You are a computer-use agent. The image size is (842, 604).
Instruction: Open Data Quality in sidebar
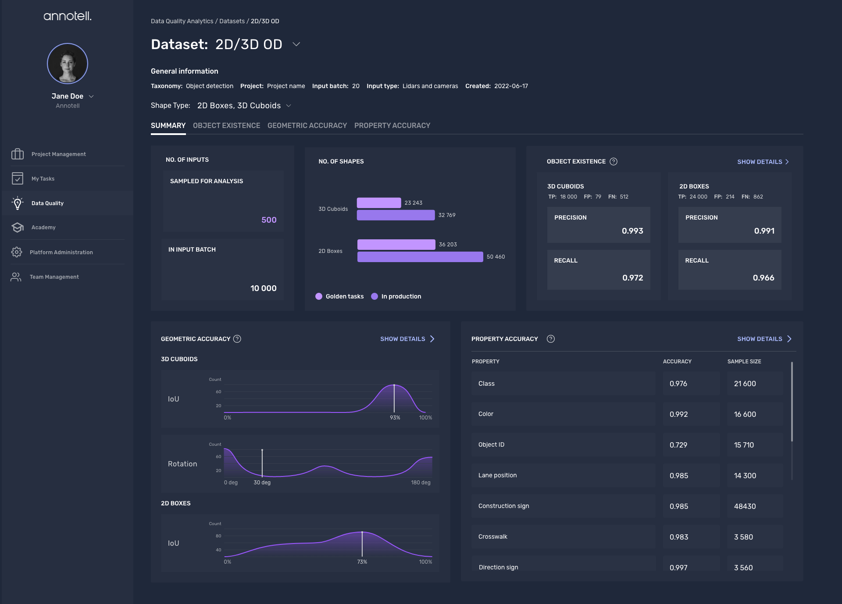coord(68,203)
